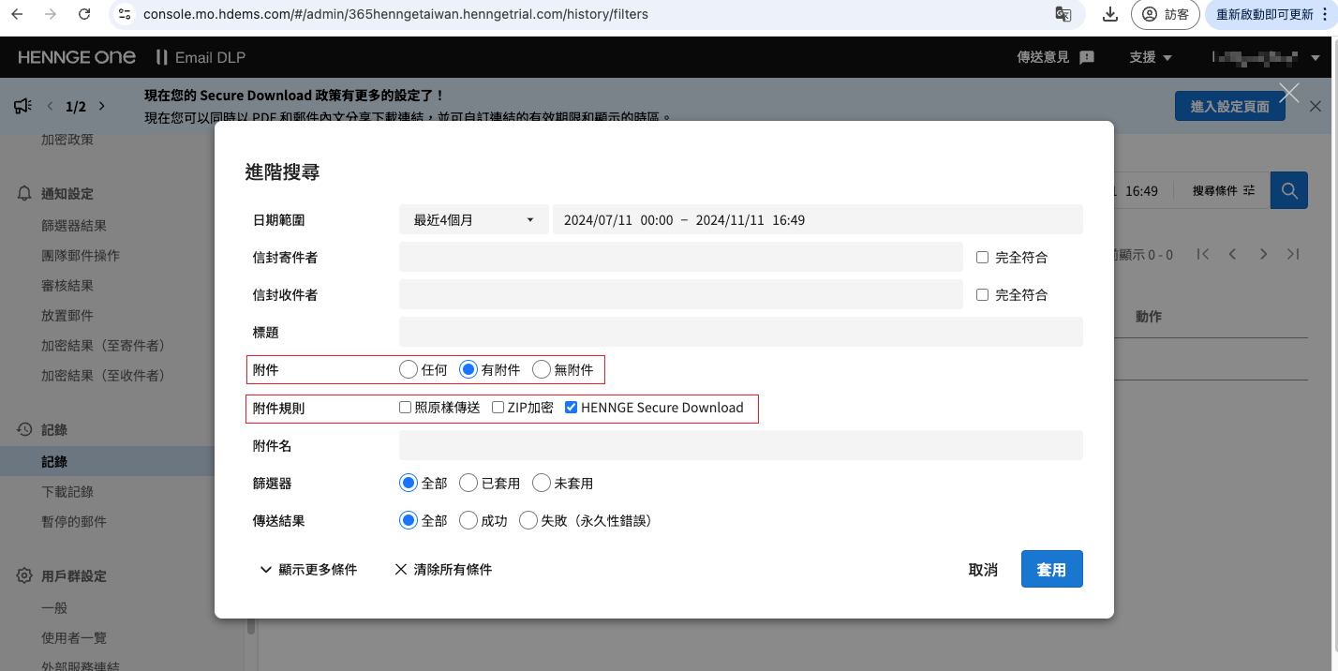1338x671 pixels.
Task: Uncheck HENNGE Secure Download checkbox
Action: click(571, 408)
